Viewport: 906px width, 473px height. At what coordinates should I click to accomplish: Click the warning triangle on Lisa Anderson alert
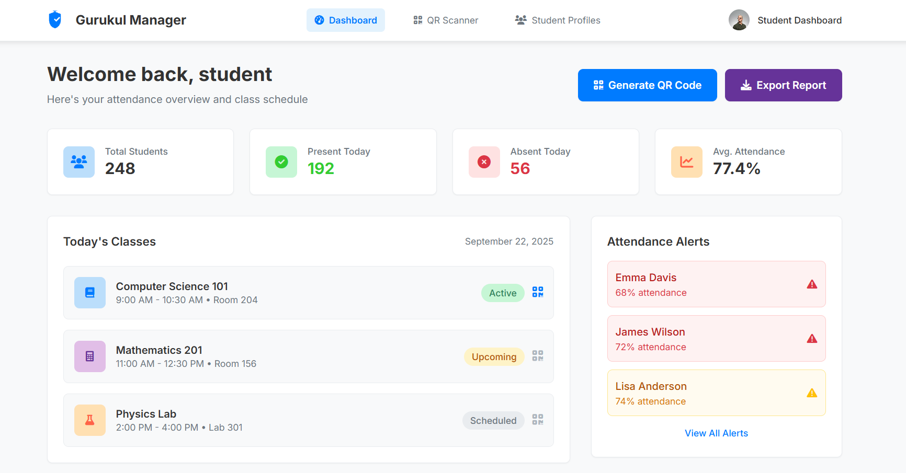pos(812,393)
